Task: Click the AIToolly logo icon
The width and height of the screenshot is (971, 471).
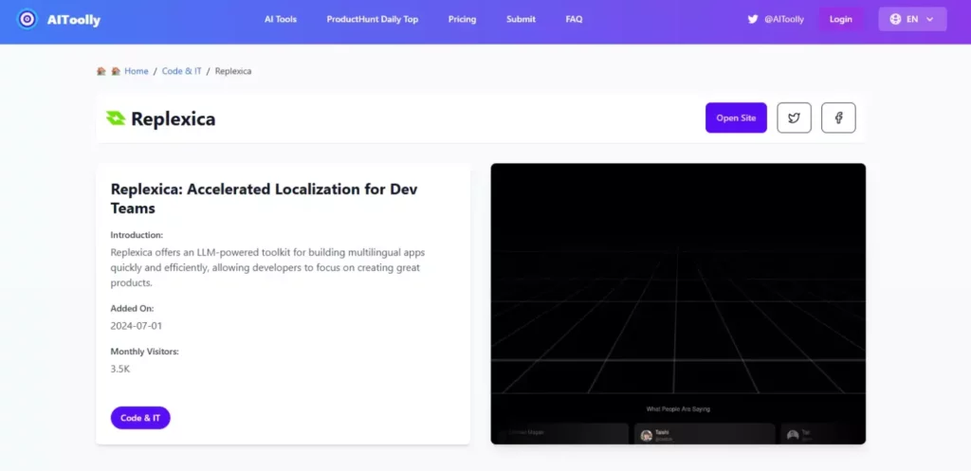Action: click(27, 19)
